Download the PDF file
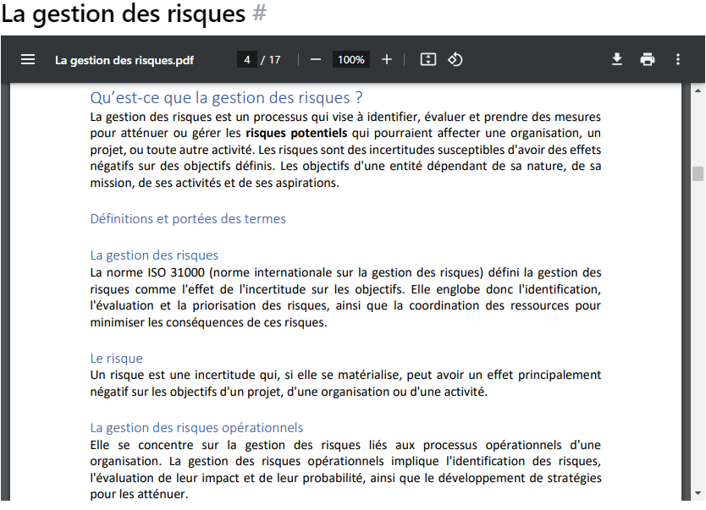This screenshot has width=706, height=510. click(x=617, y=59)
